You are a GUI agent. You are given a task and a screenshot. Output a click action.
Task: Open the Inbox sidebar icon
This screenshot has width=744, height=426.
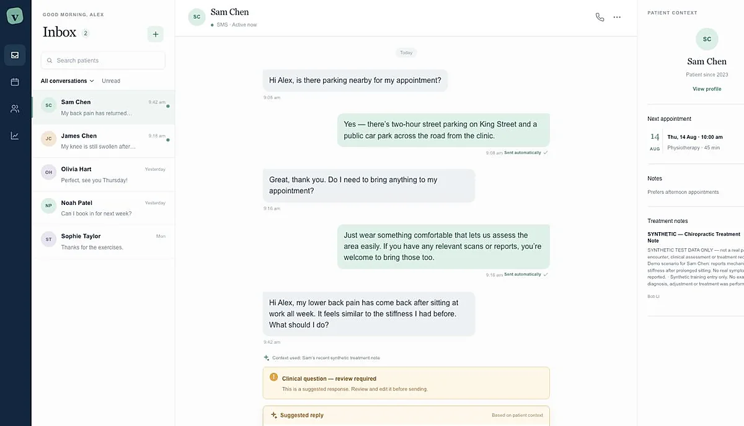(x=15, y=55)
